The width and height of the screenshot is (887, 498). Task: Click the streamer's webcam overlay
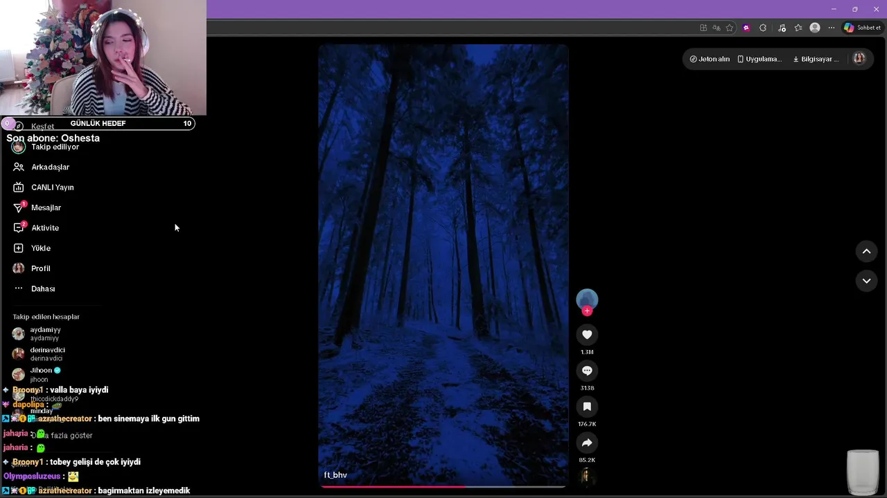pyautogui.click(x=103, y=57)
